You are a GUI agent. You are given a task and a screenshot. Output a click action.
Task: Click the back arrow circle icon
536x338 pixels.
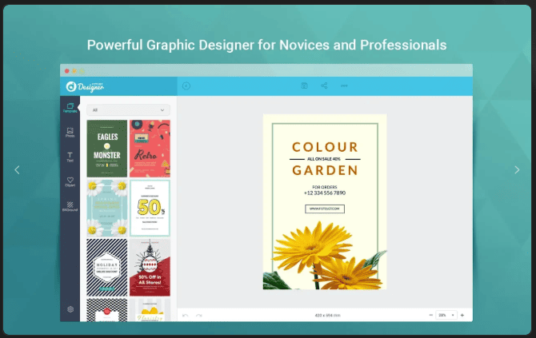(x=186, y=85)
